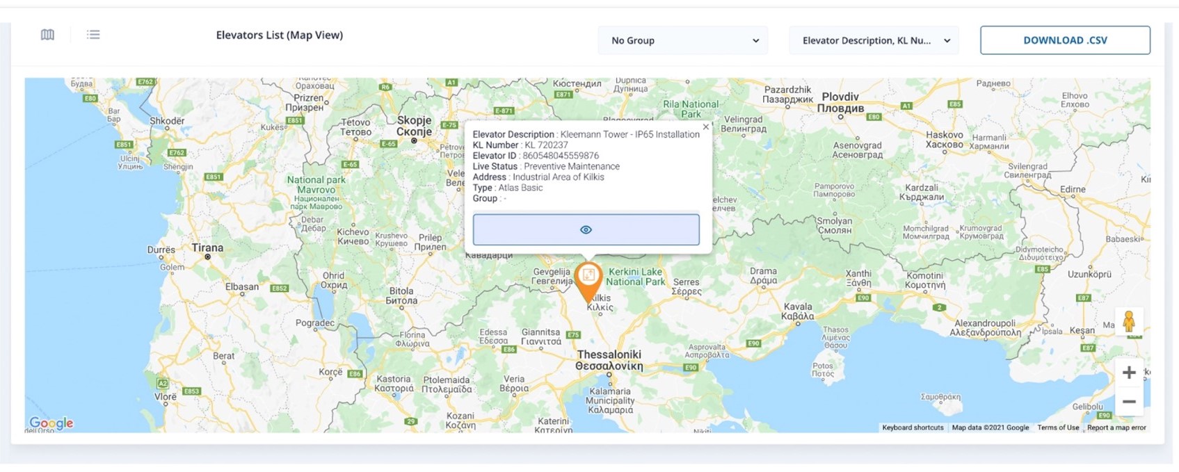Image resolution: width=1179 pixels, height=472 pixels.
Task: Click the Haskovo city label
Action: (945, 140)
